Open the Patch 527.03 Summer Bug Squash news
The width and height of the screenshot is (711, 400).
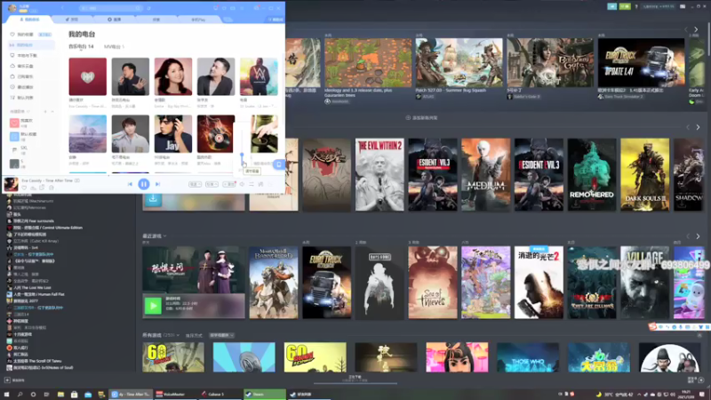coord(459,62)
